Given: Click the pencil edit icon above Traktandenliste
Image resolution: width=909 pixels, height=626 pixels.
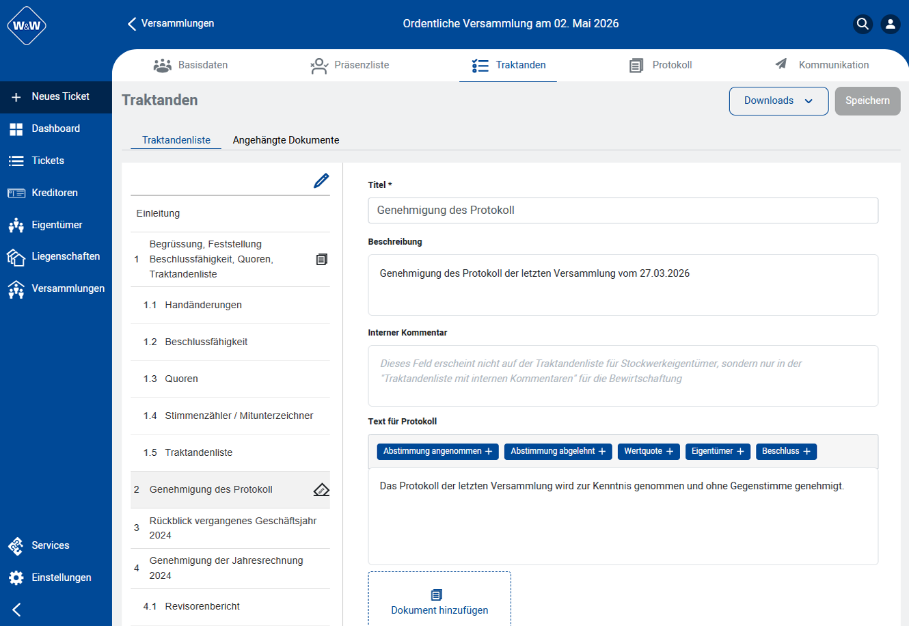Looking at the screenshot, I should point(321,180).
